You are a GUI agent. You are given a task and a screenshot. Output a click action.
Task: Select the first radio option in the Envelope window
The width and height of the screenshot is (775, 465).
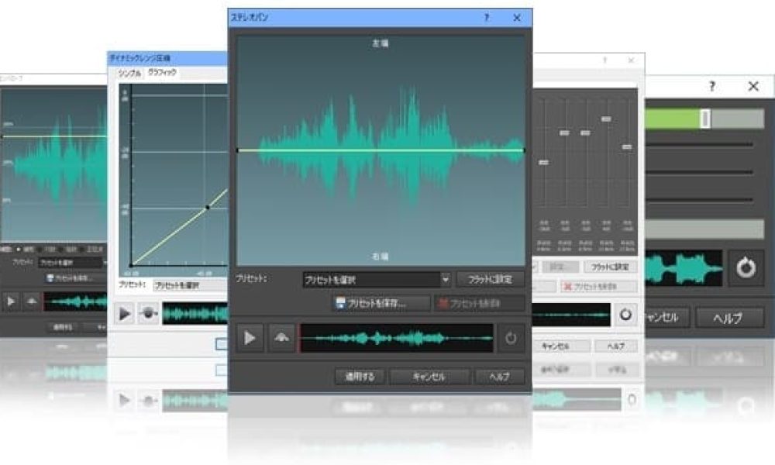[19, 250]
